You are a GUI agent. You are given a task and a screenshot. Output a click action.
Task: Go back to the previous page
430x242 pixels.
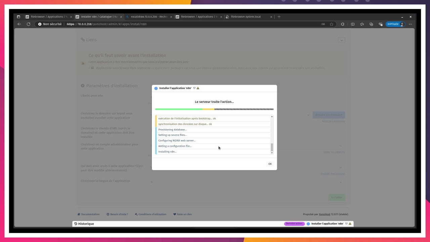(19, 24)
